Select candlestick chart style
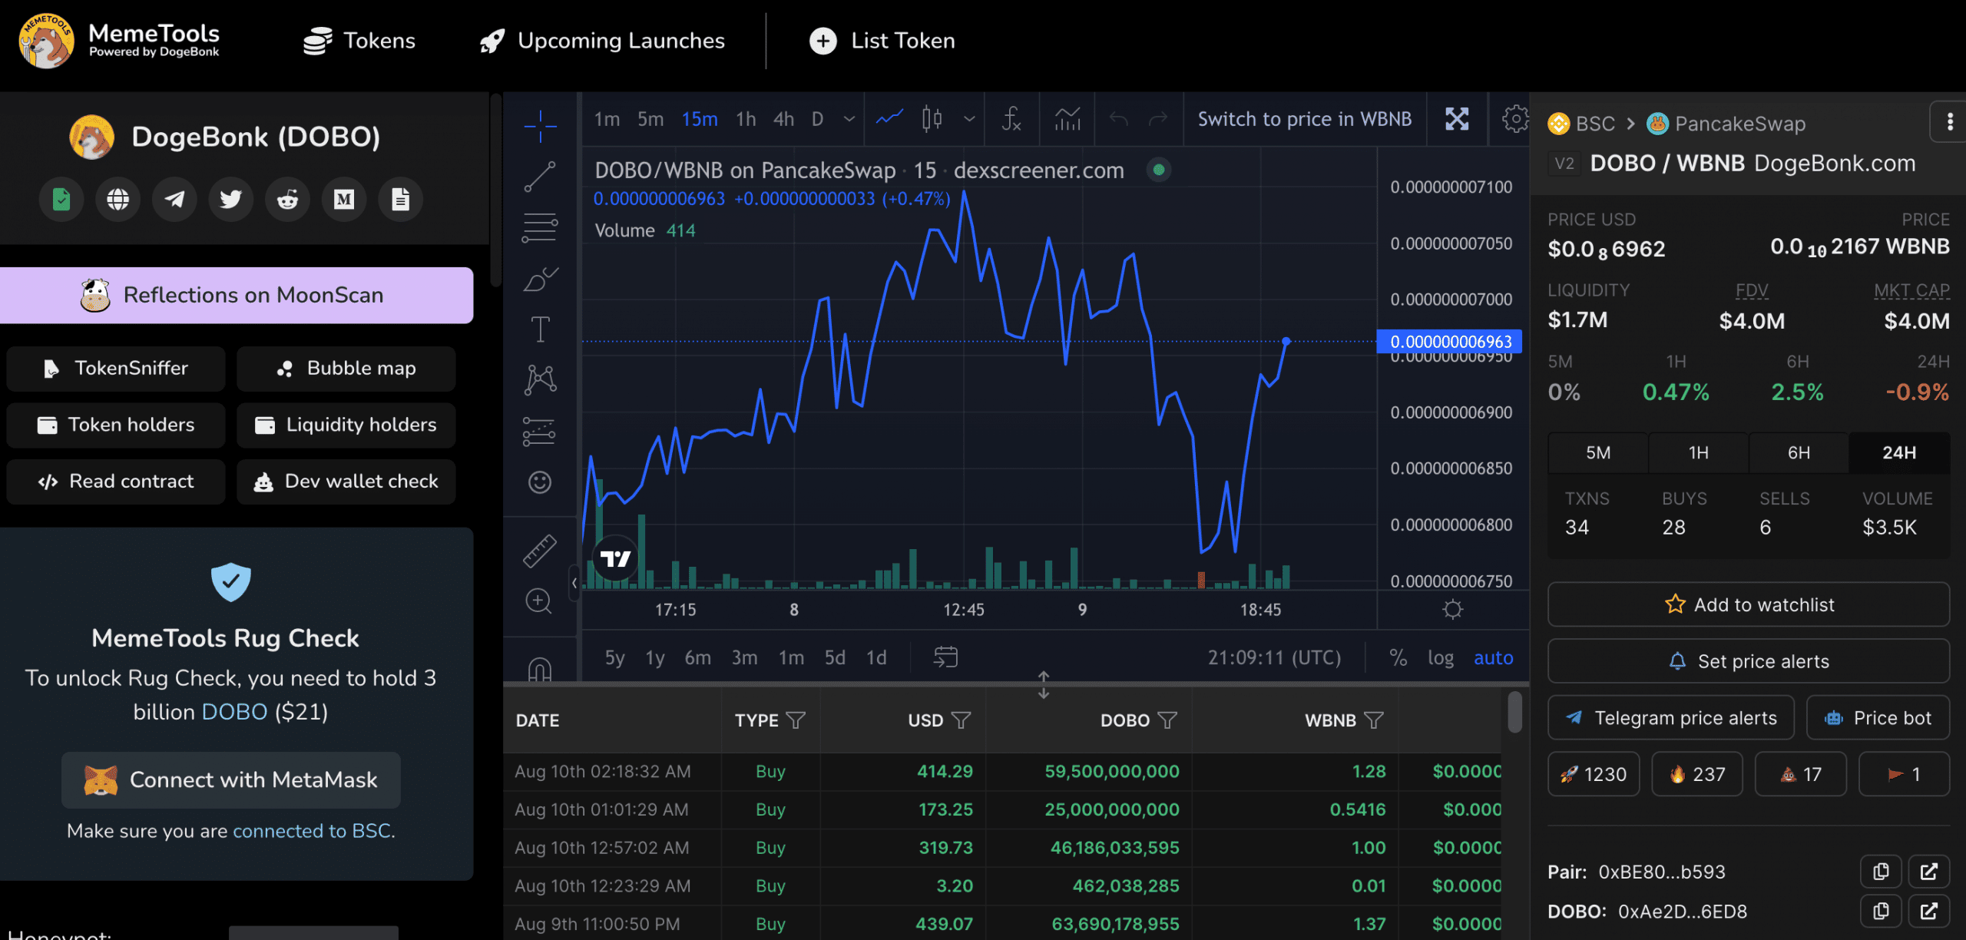The image size is (1966, 940). [x=932, y=119]
